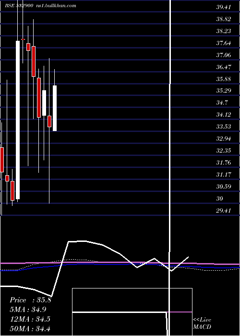Screen dimensions: 240x336
Task: Click the 32.94 price axis label
Action: click(x=223, y=139)
